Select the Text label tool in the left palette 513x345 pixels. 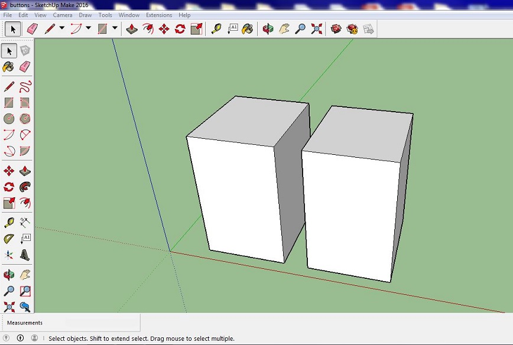click(25, 239)
